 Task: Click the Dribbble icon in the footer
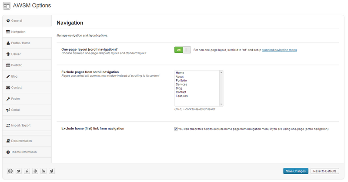(35, 171)
